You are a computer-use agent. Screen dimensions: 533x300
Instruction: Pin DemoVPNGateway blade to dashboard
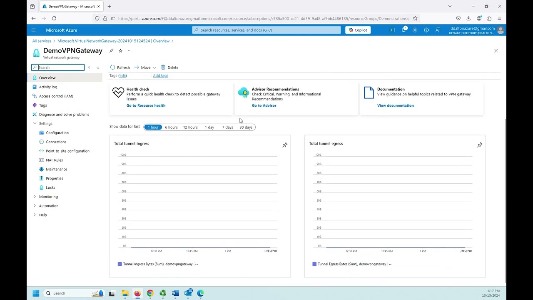(x=111, y=51)
